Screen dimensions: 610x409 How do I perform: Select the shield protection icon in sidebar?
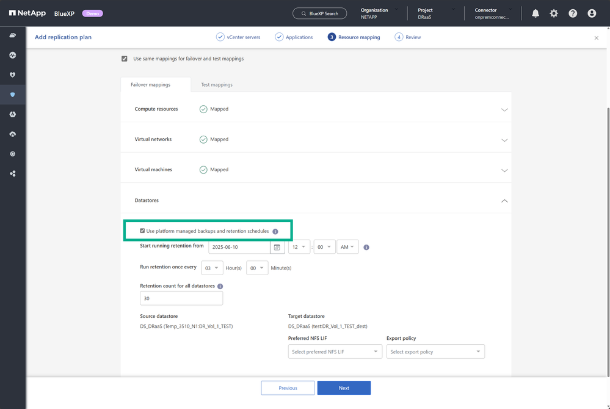pos(13,95)
